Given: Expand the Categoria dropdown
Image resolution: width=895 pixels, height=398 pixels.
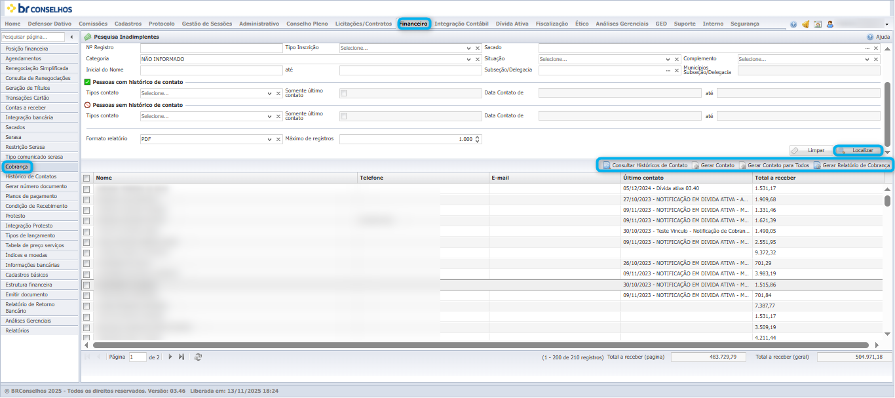Looking at the screenshot, I should [x=469, y=59].
